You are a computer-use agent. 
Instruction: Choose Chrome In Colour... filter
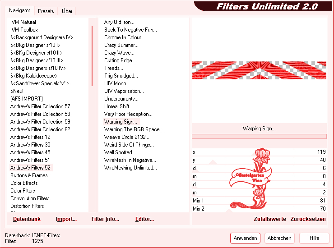(x=125, y=37)
